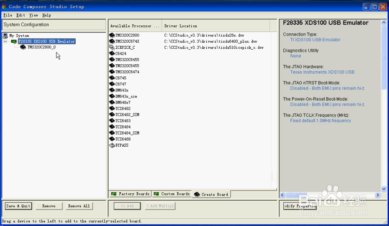This screenshot has height=226, width=389.
Task: Click the TCI6482_SIM processor icon
Action: pyautogui.click(x=112, y=114)
